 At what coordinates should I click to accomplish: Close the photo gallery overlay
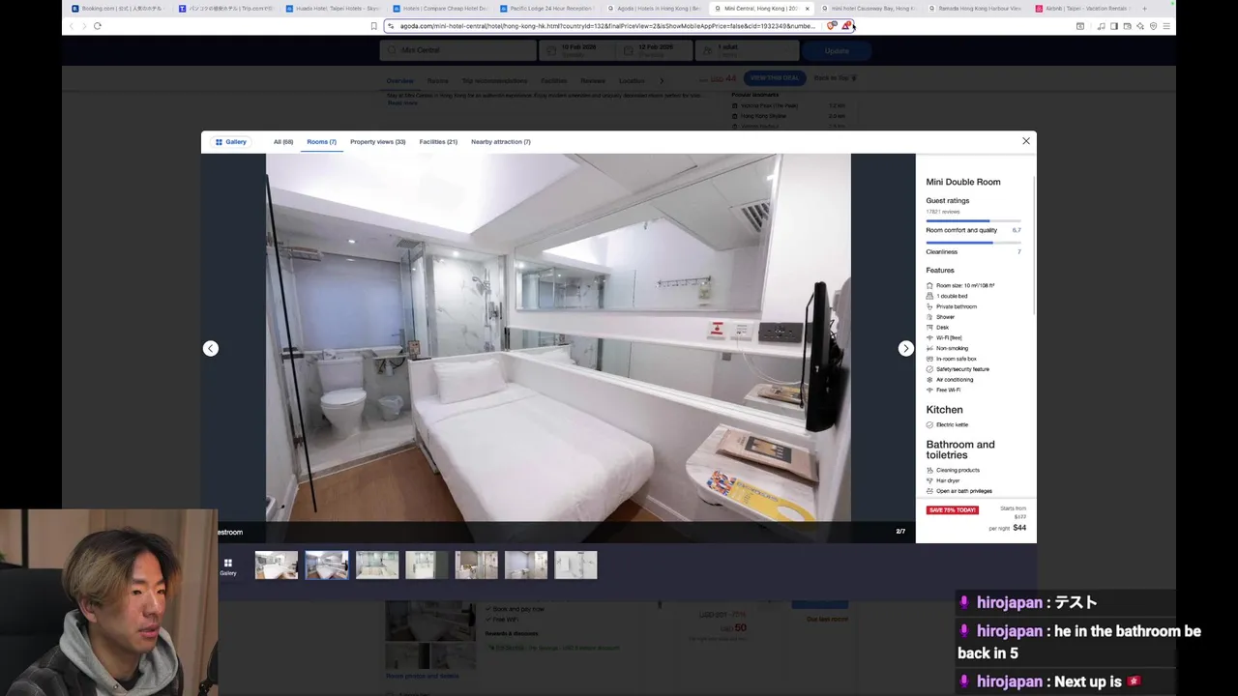click(1026, 141)
